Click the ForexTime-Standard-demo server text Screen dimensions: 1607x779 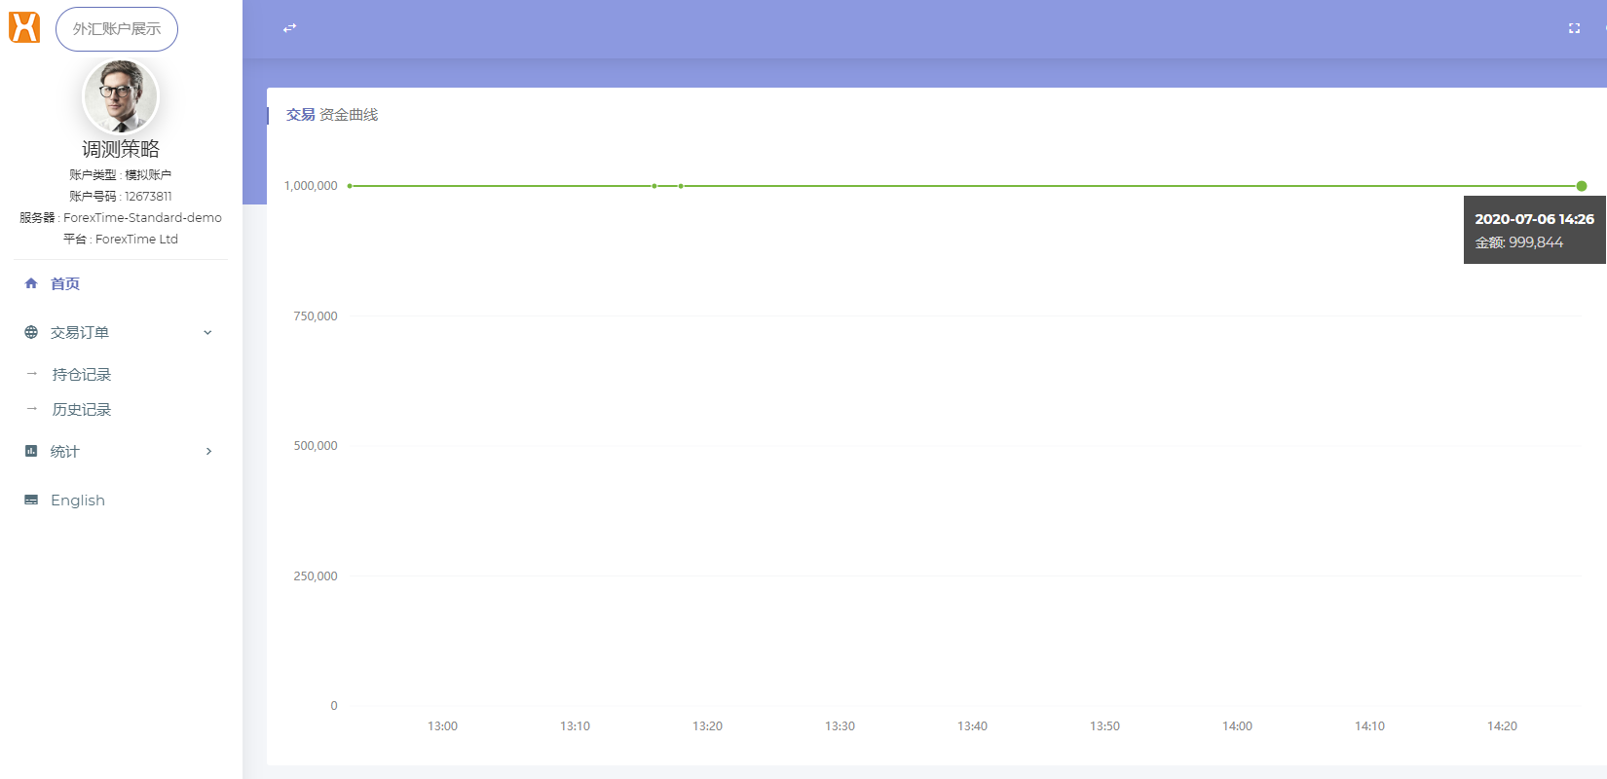tap(142, 217)
